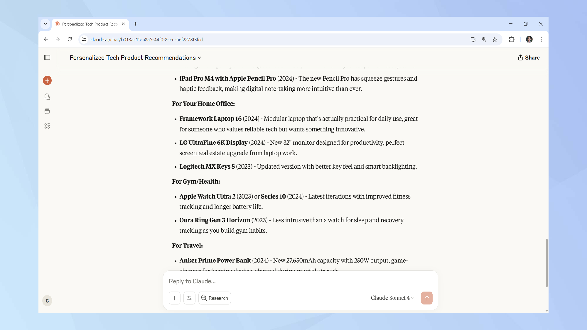Open a new browser tab
The image size is (587, 330).
136,24
